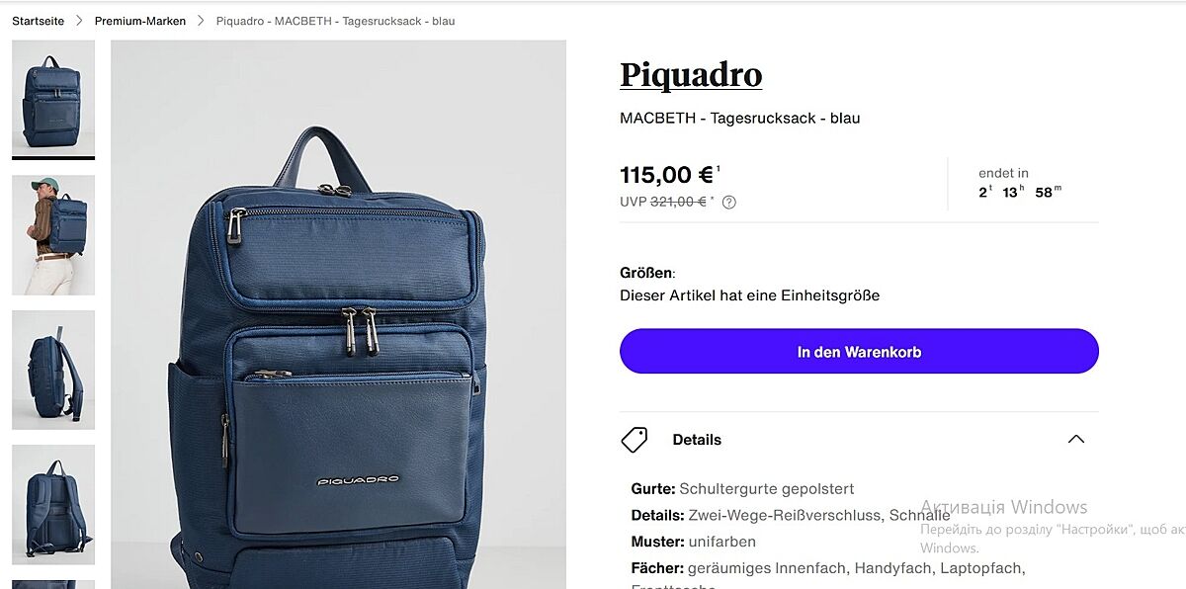
Task: Go to Startseite breadcrumb
Action: [39, 21]
